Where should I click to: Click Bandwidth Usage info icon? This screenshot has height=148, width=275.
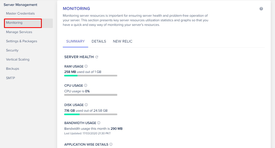tap(99, 123)
